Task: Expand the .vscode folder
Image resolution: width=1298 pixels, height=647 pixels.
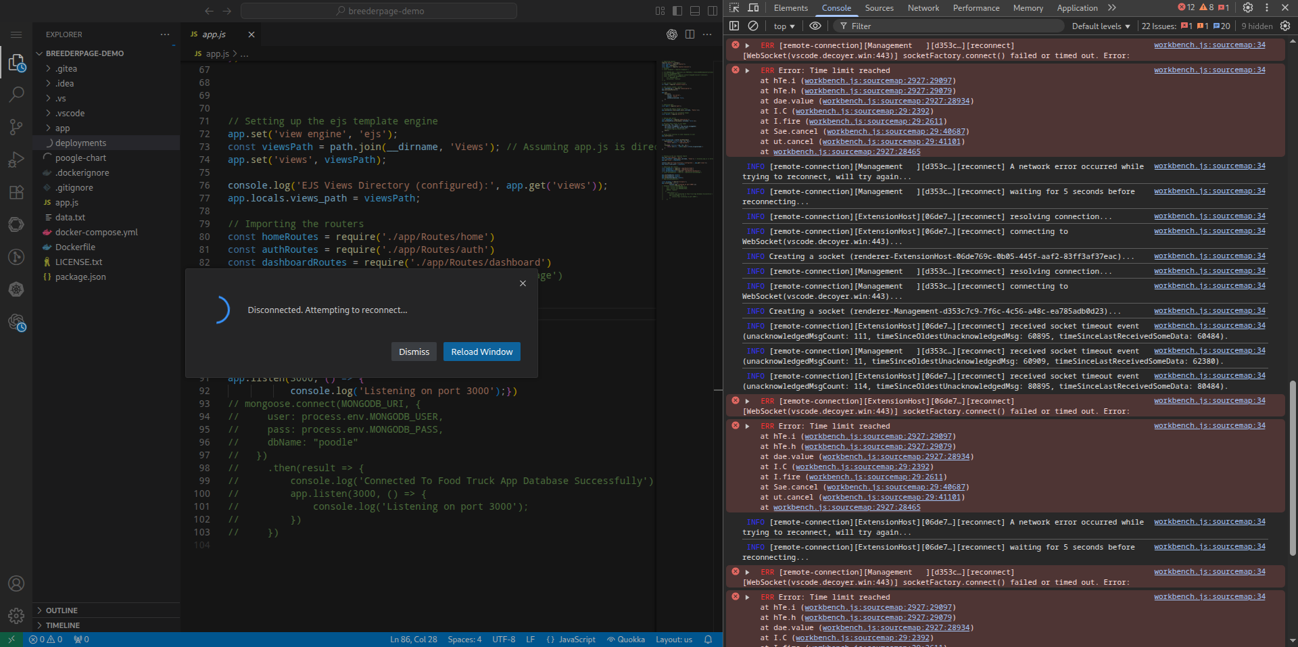Action: click(70, 114)
